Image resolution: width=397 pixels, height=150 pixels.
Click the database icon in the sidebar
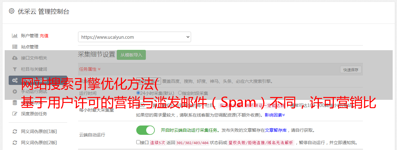[15, 103]
